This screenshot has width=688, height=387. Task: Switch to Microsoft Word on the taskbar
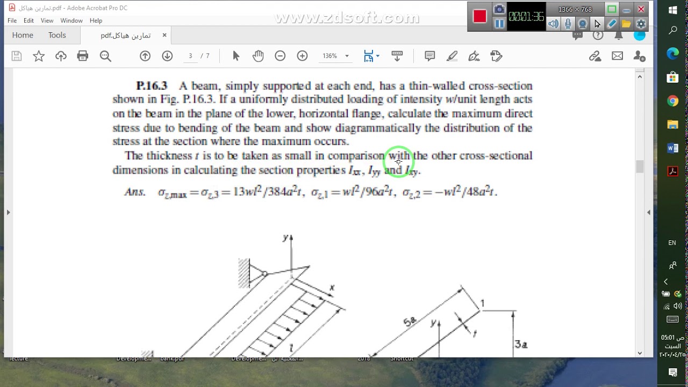point(672,148)
